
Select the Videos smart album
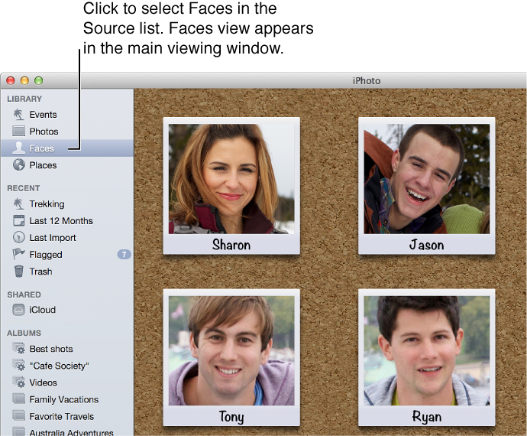(x=43, y=382)
